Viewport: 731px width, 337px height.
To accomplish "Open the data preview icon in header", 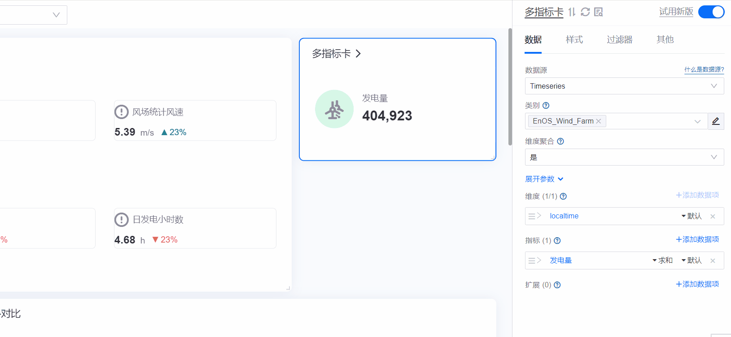I will click(598, 12).
